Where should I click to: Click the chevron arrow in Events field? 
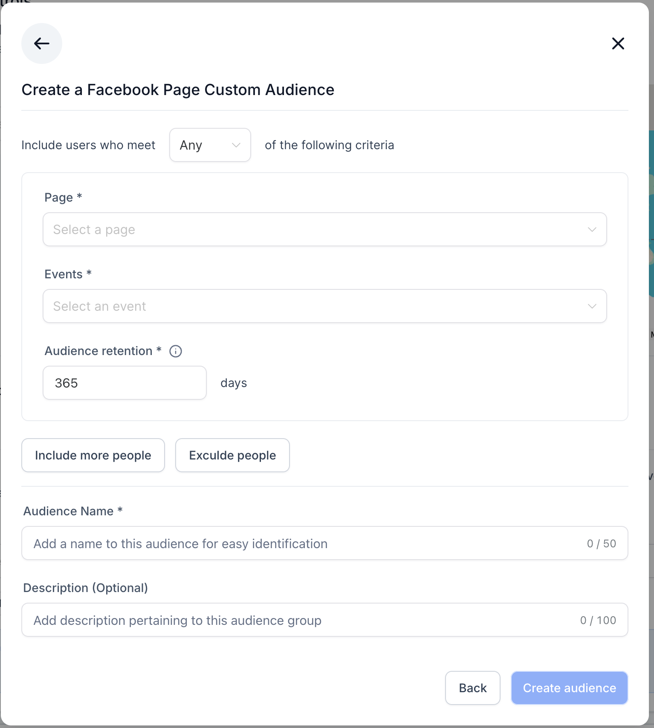coord(592,306)
